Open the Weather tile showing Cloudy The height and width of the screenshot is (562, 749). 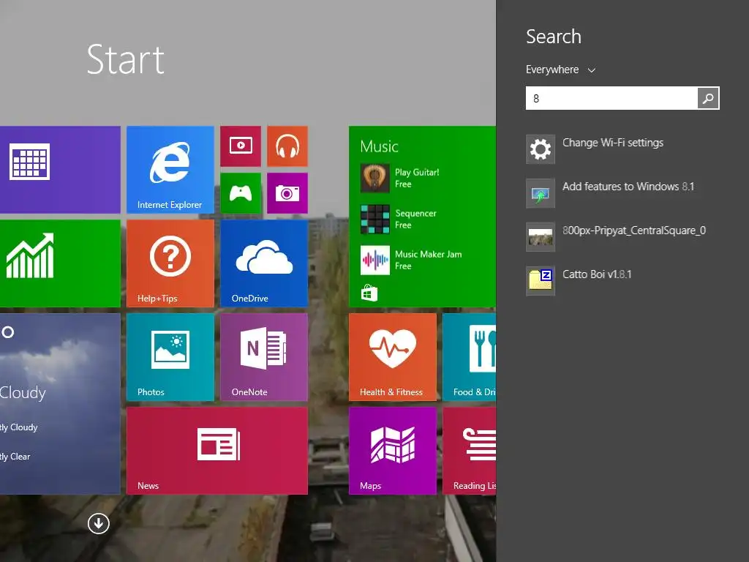[60, 404]
